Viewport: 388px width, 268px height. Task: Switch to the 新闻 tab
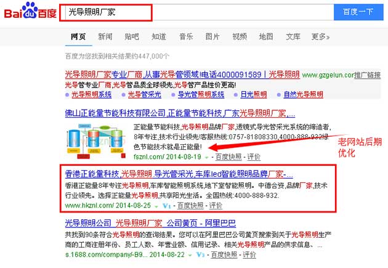click(x=105, y=37)
